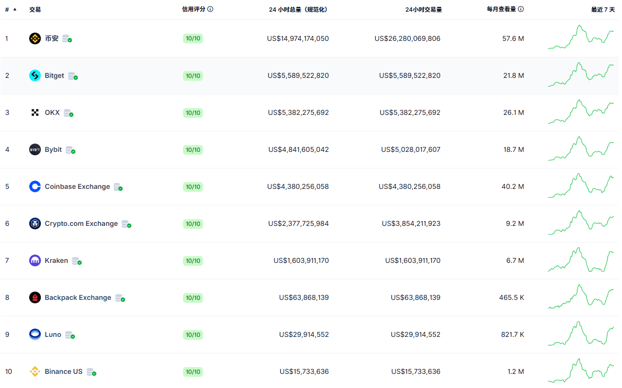
Task: Click the value US$4,841,605,042
Action: (298, 149)
